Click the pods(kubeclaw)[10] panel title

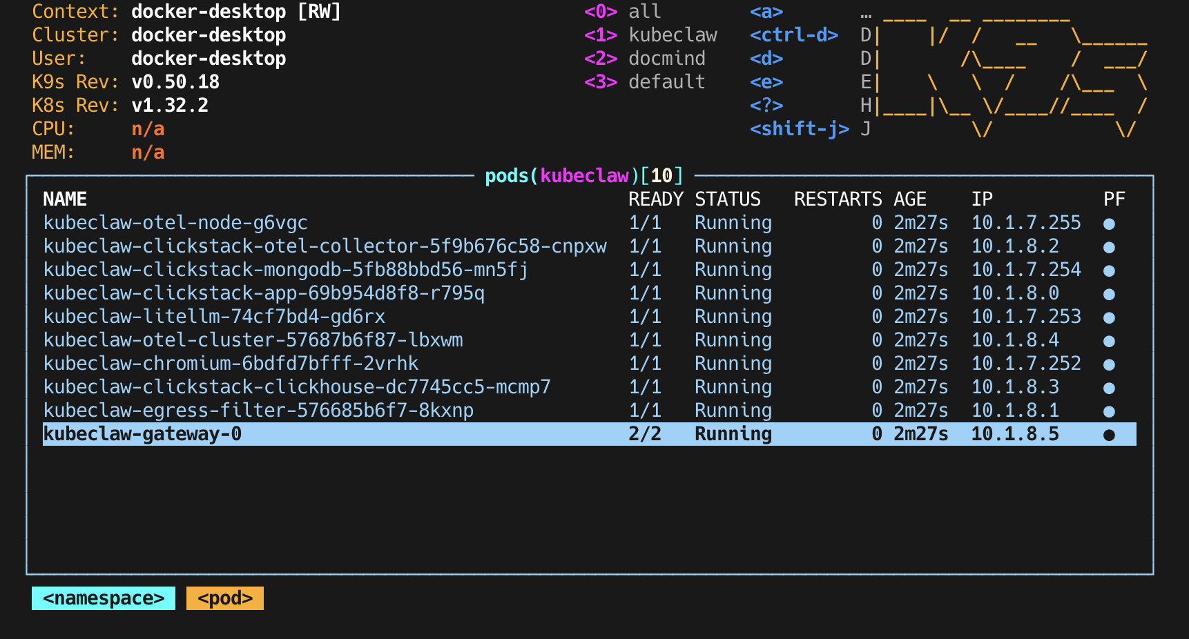(x=583, y=176)
